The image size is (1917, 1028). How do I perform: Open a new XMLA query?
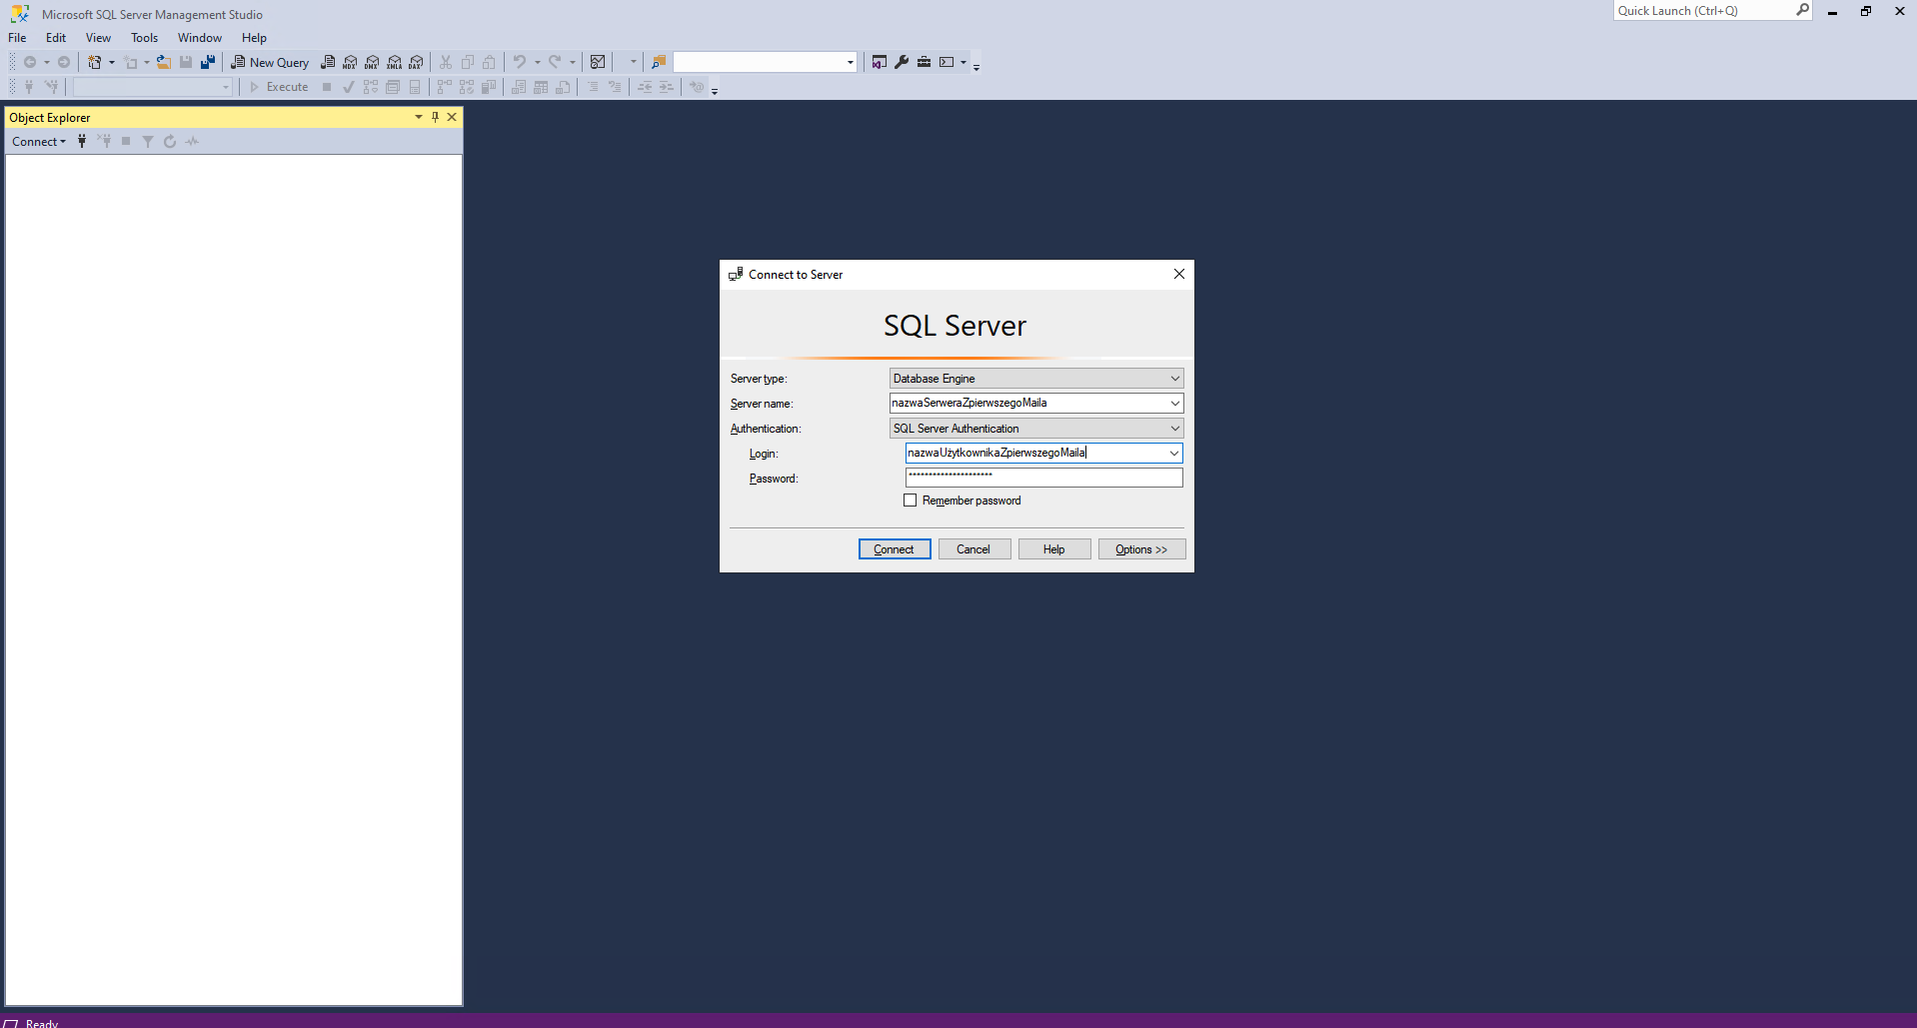[395, 62]
